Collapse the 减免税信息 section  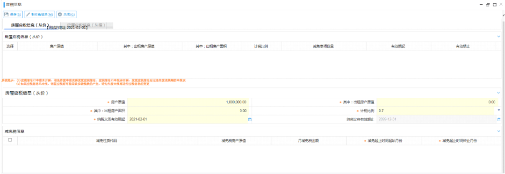(x=498, y=131)
